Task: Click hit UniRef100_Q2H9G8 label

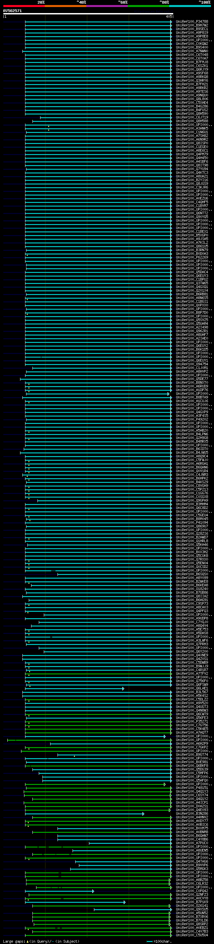Action: 192,438
